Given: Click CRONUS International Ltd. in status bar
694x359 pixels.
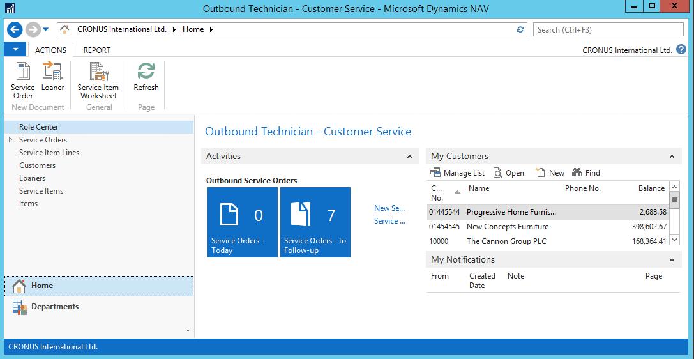Looking at the screenshot, I should coord(53,347).
